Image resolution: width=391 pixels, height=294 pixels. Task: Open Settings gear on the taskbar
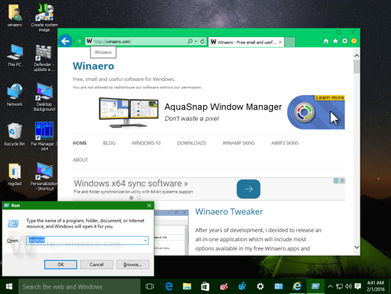pyautogui.click(x=260, y=287)
